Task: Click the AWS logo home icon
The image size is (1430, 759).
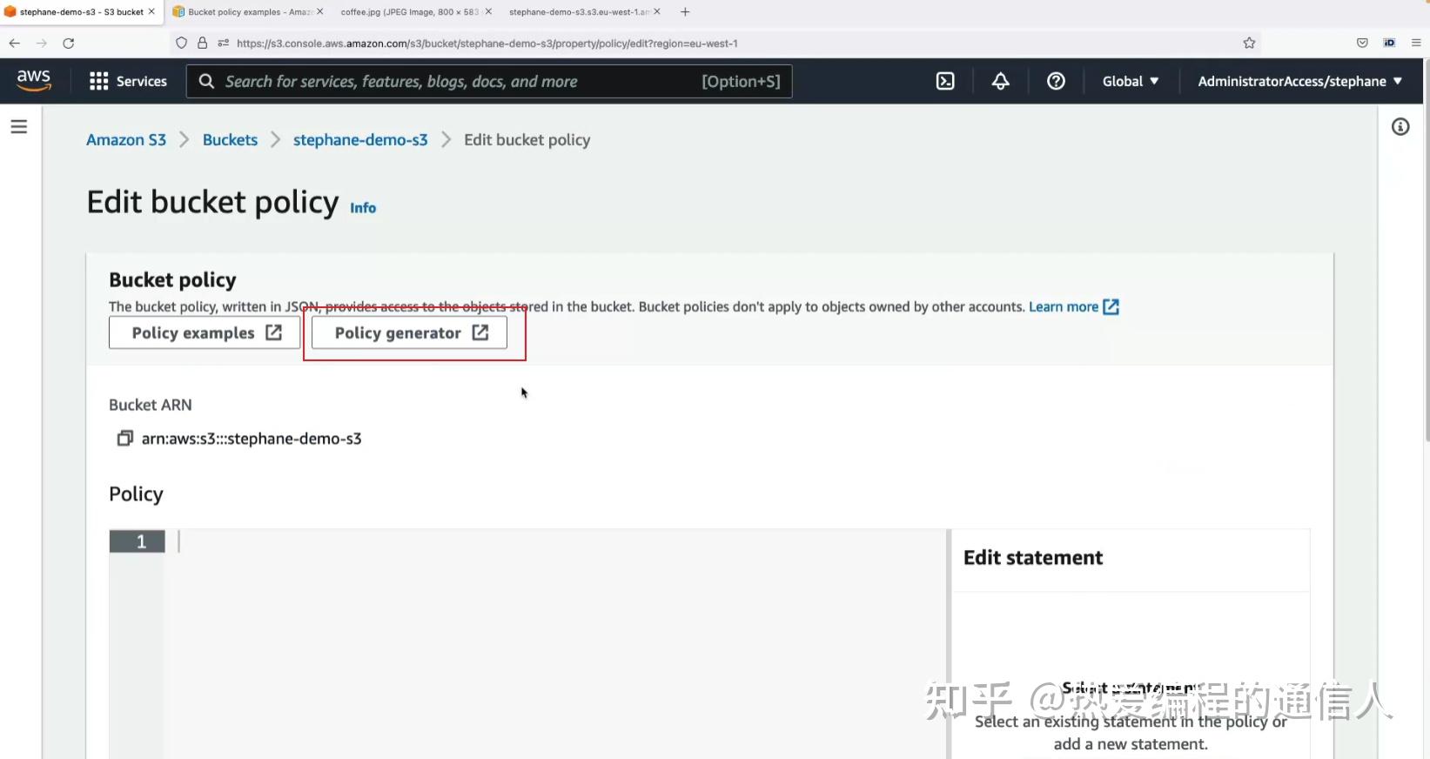Action: tap(34, 80)
